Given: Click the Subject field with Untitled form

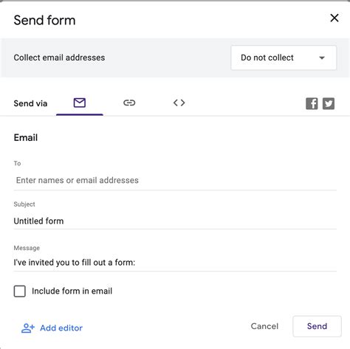Looking at the screenshot, I should [175, 221].
